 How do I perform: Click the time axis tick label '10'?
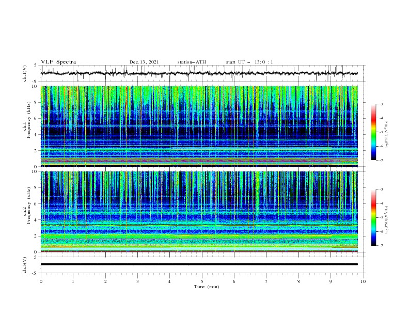point(363,281)
